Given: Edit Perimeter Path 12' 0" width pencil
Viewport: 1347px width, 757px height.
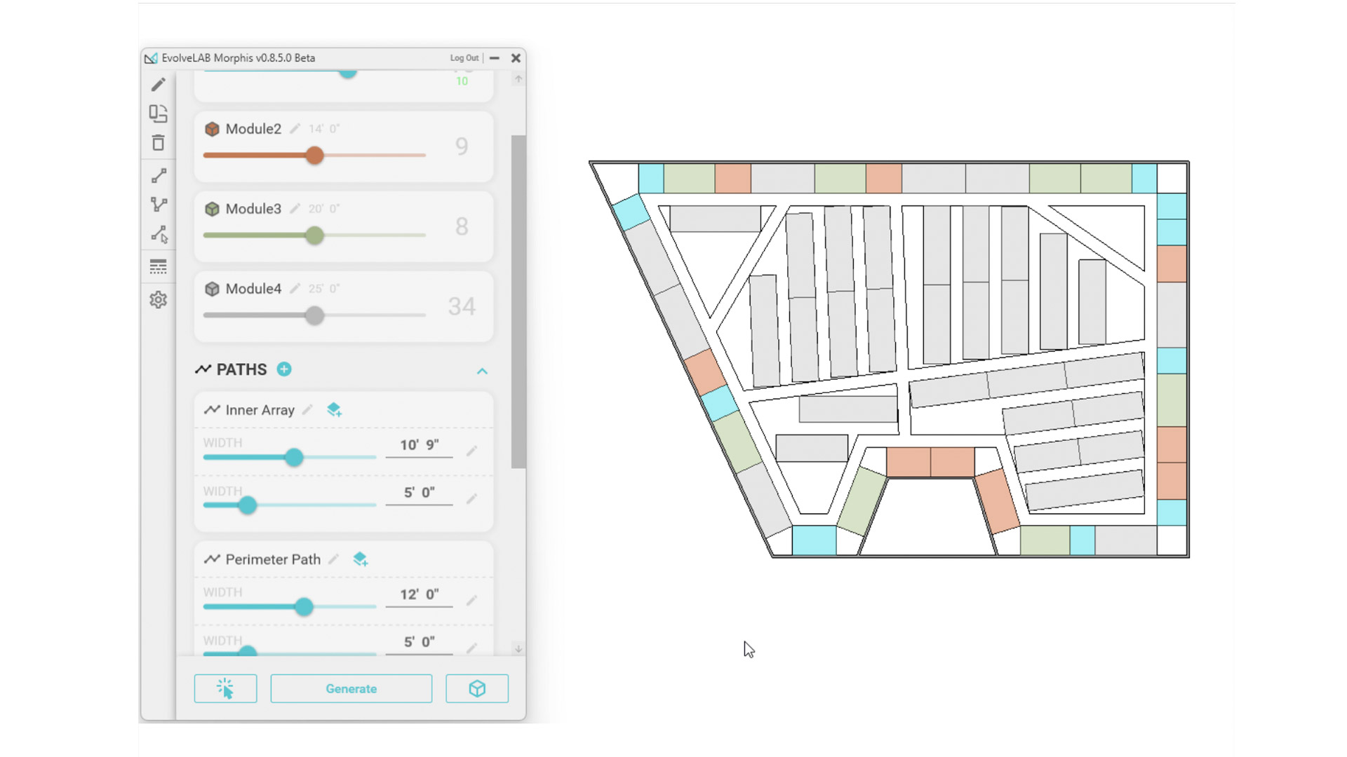Looking at the screenshot, I should (x=472, y=600).
